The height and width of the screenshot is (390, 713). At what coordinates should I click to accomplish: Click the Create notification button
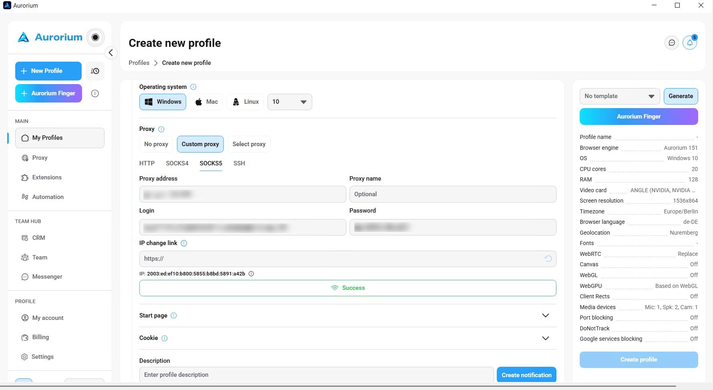[526, 375]
